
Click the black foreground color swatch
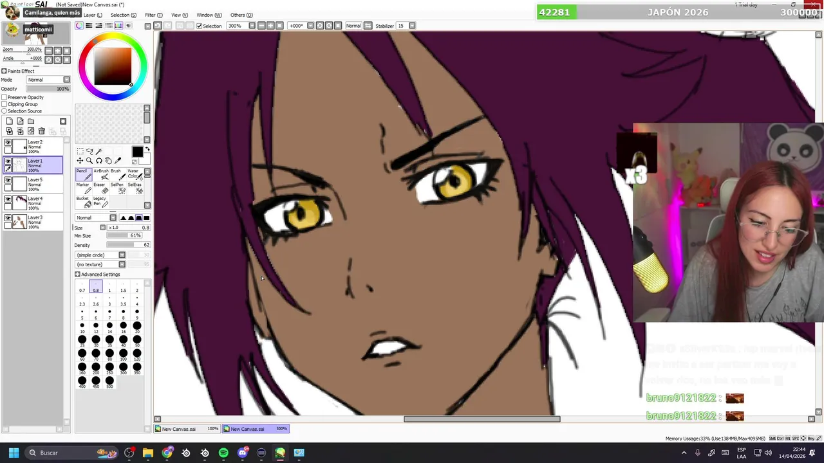click(137, 152)
